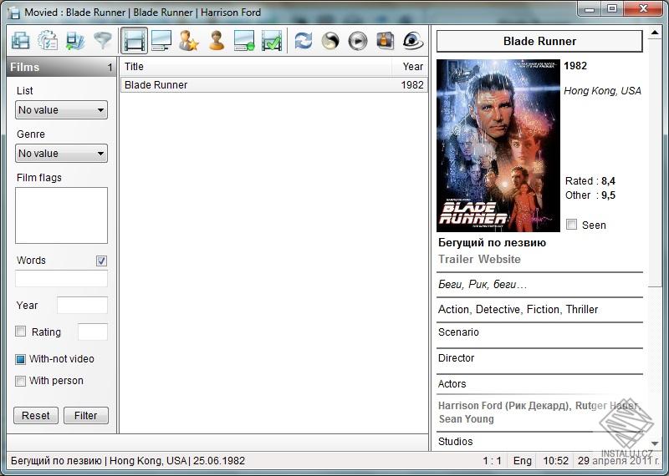Open the person with star icon
Screen dimensions: 669x476
[189, 41]
